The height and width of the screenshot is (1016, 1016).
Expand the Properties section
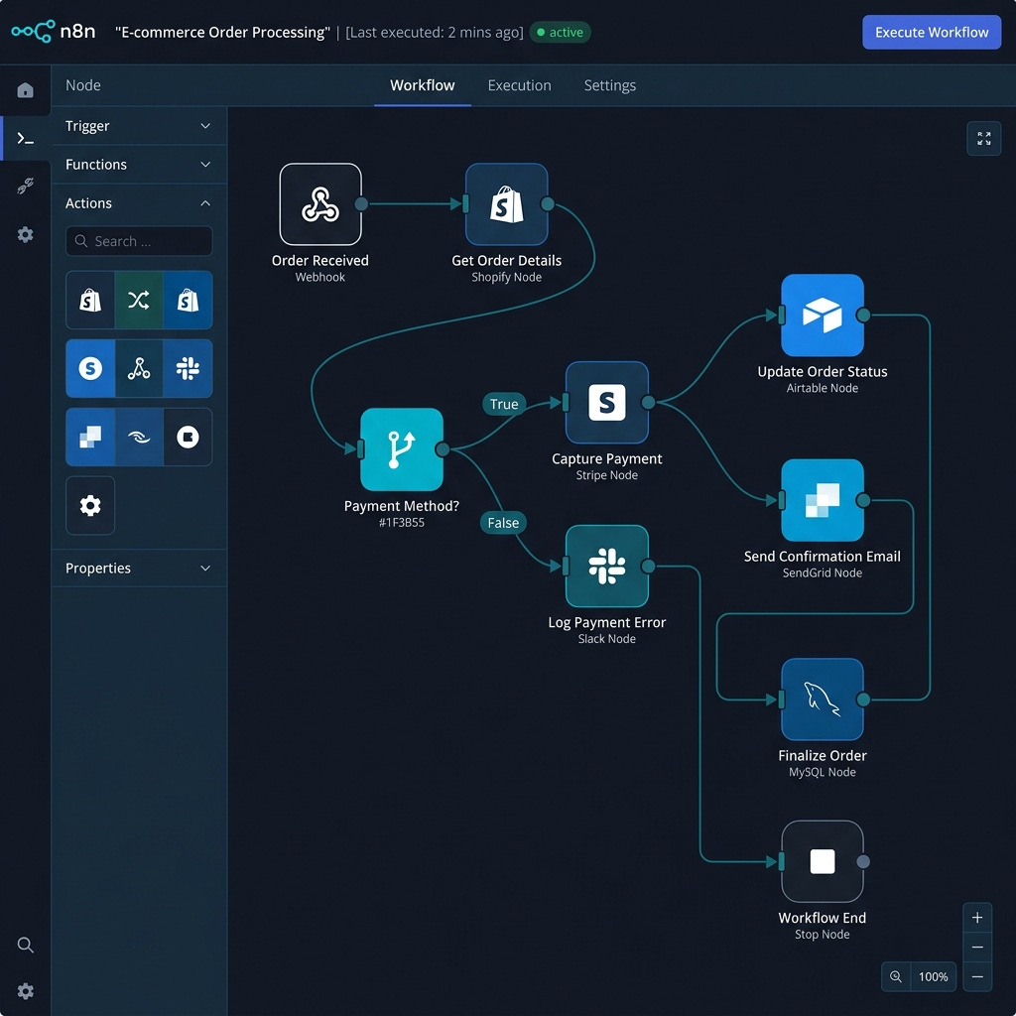click(x=139, y=569)
